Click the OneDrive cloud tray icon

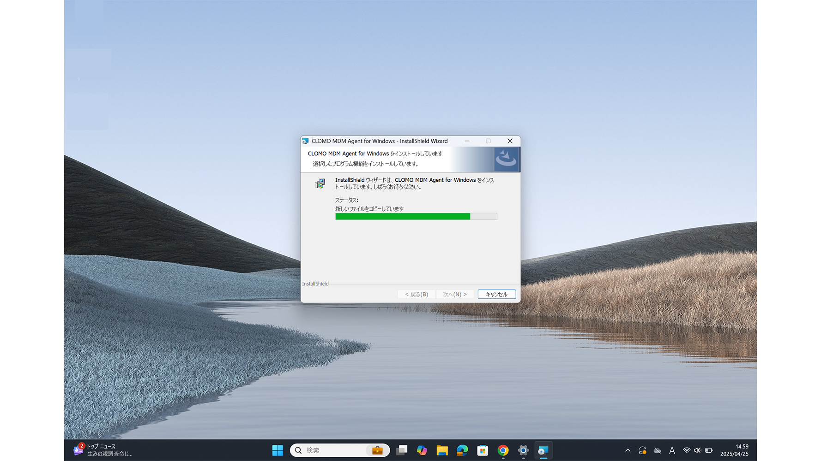pos(657,450)
